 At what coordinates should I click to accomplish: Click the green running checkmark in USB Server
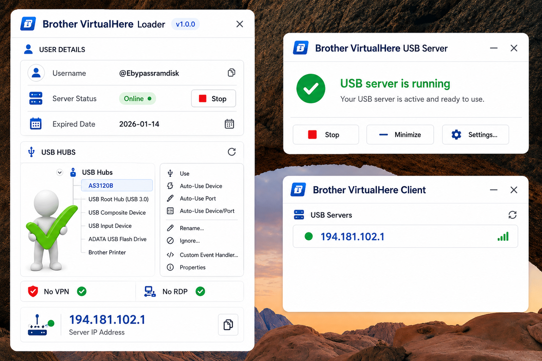click(311, 89)
